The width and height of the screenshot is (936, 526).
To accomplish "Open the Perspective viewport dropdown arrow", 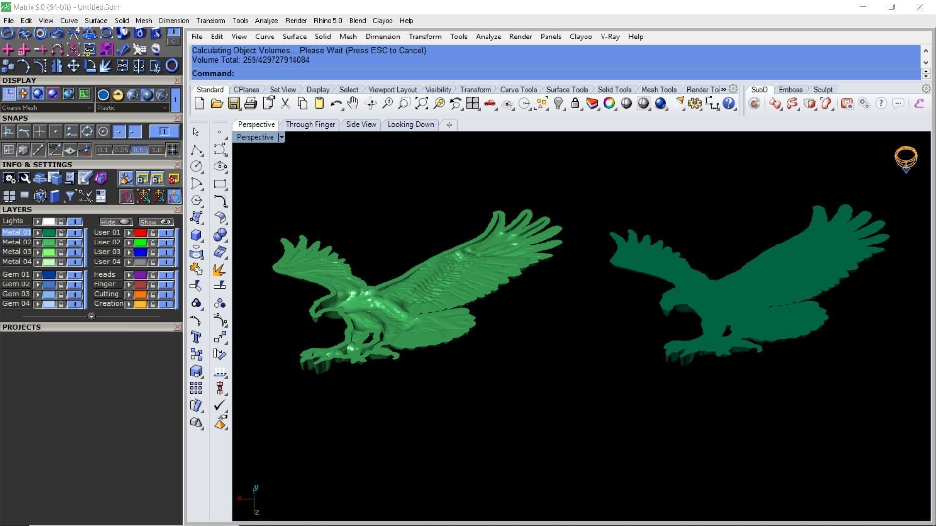I will click(281, 137).
